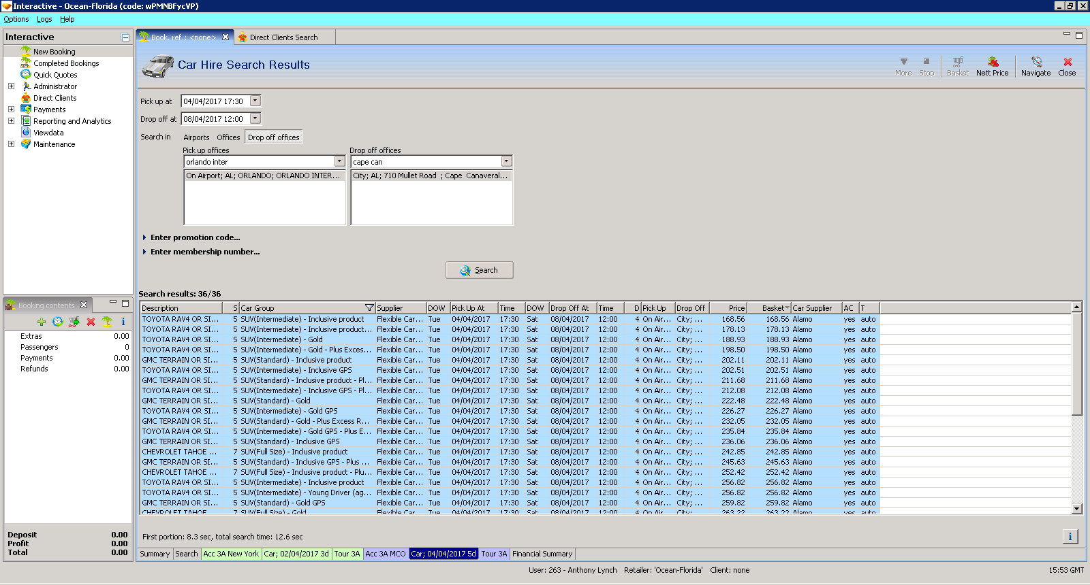Close the Book. ref. tab with its X
This screenshot has height=585, width=1090.
[x=225, y=37]
